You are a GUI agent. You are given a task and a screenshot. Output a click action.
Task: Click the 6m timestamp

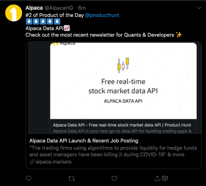pos(82,8)
